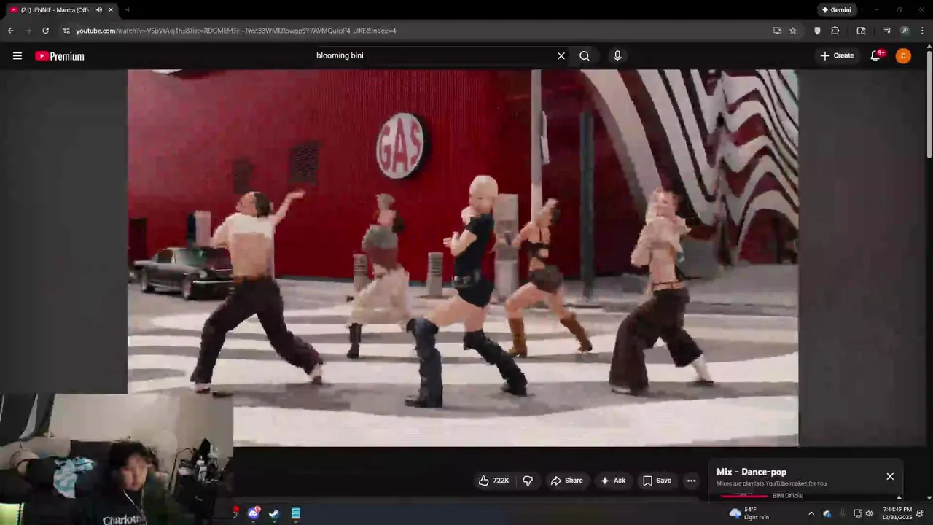Open more actions three-dot menu

click(691, 481)
